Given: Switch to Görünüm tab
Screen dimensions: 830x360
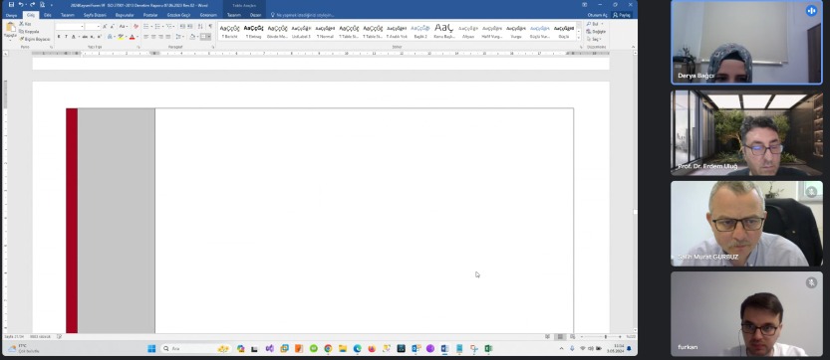Looking at the screenshot, I should [x=208, y=15].
